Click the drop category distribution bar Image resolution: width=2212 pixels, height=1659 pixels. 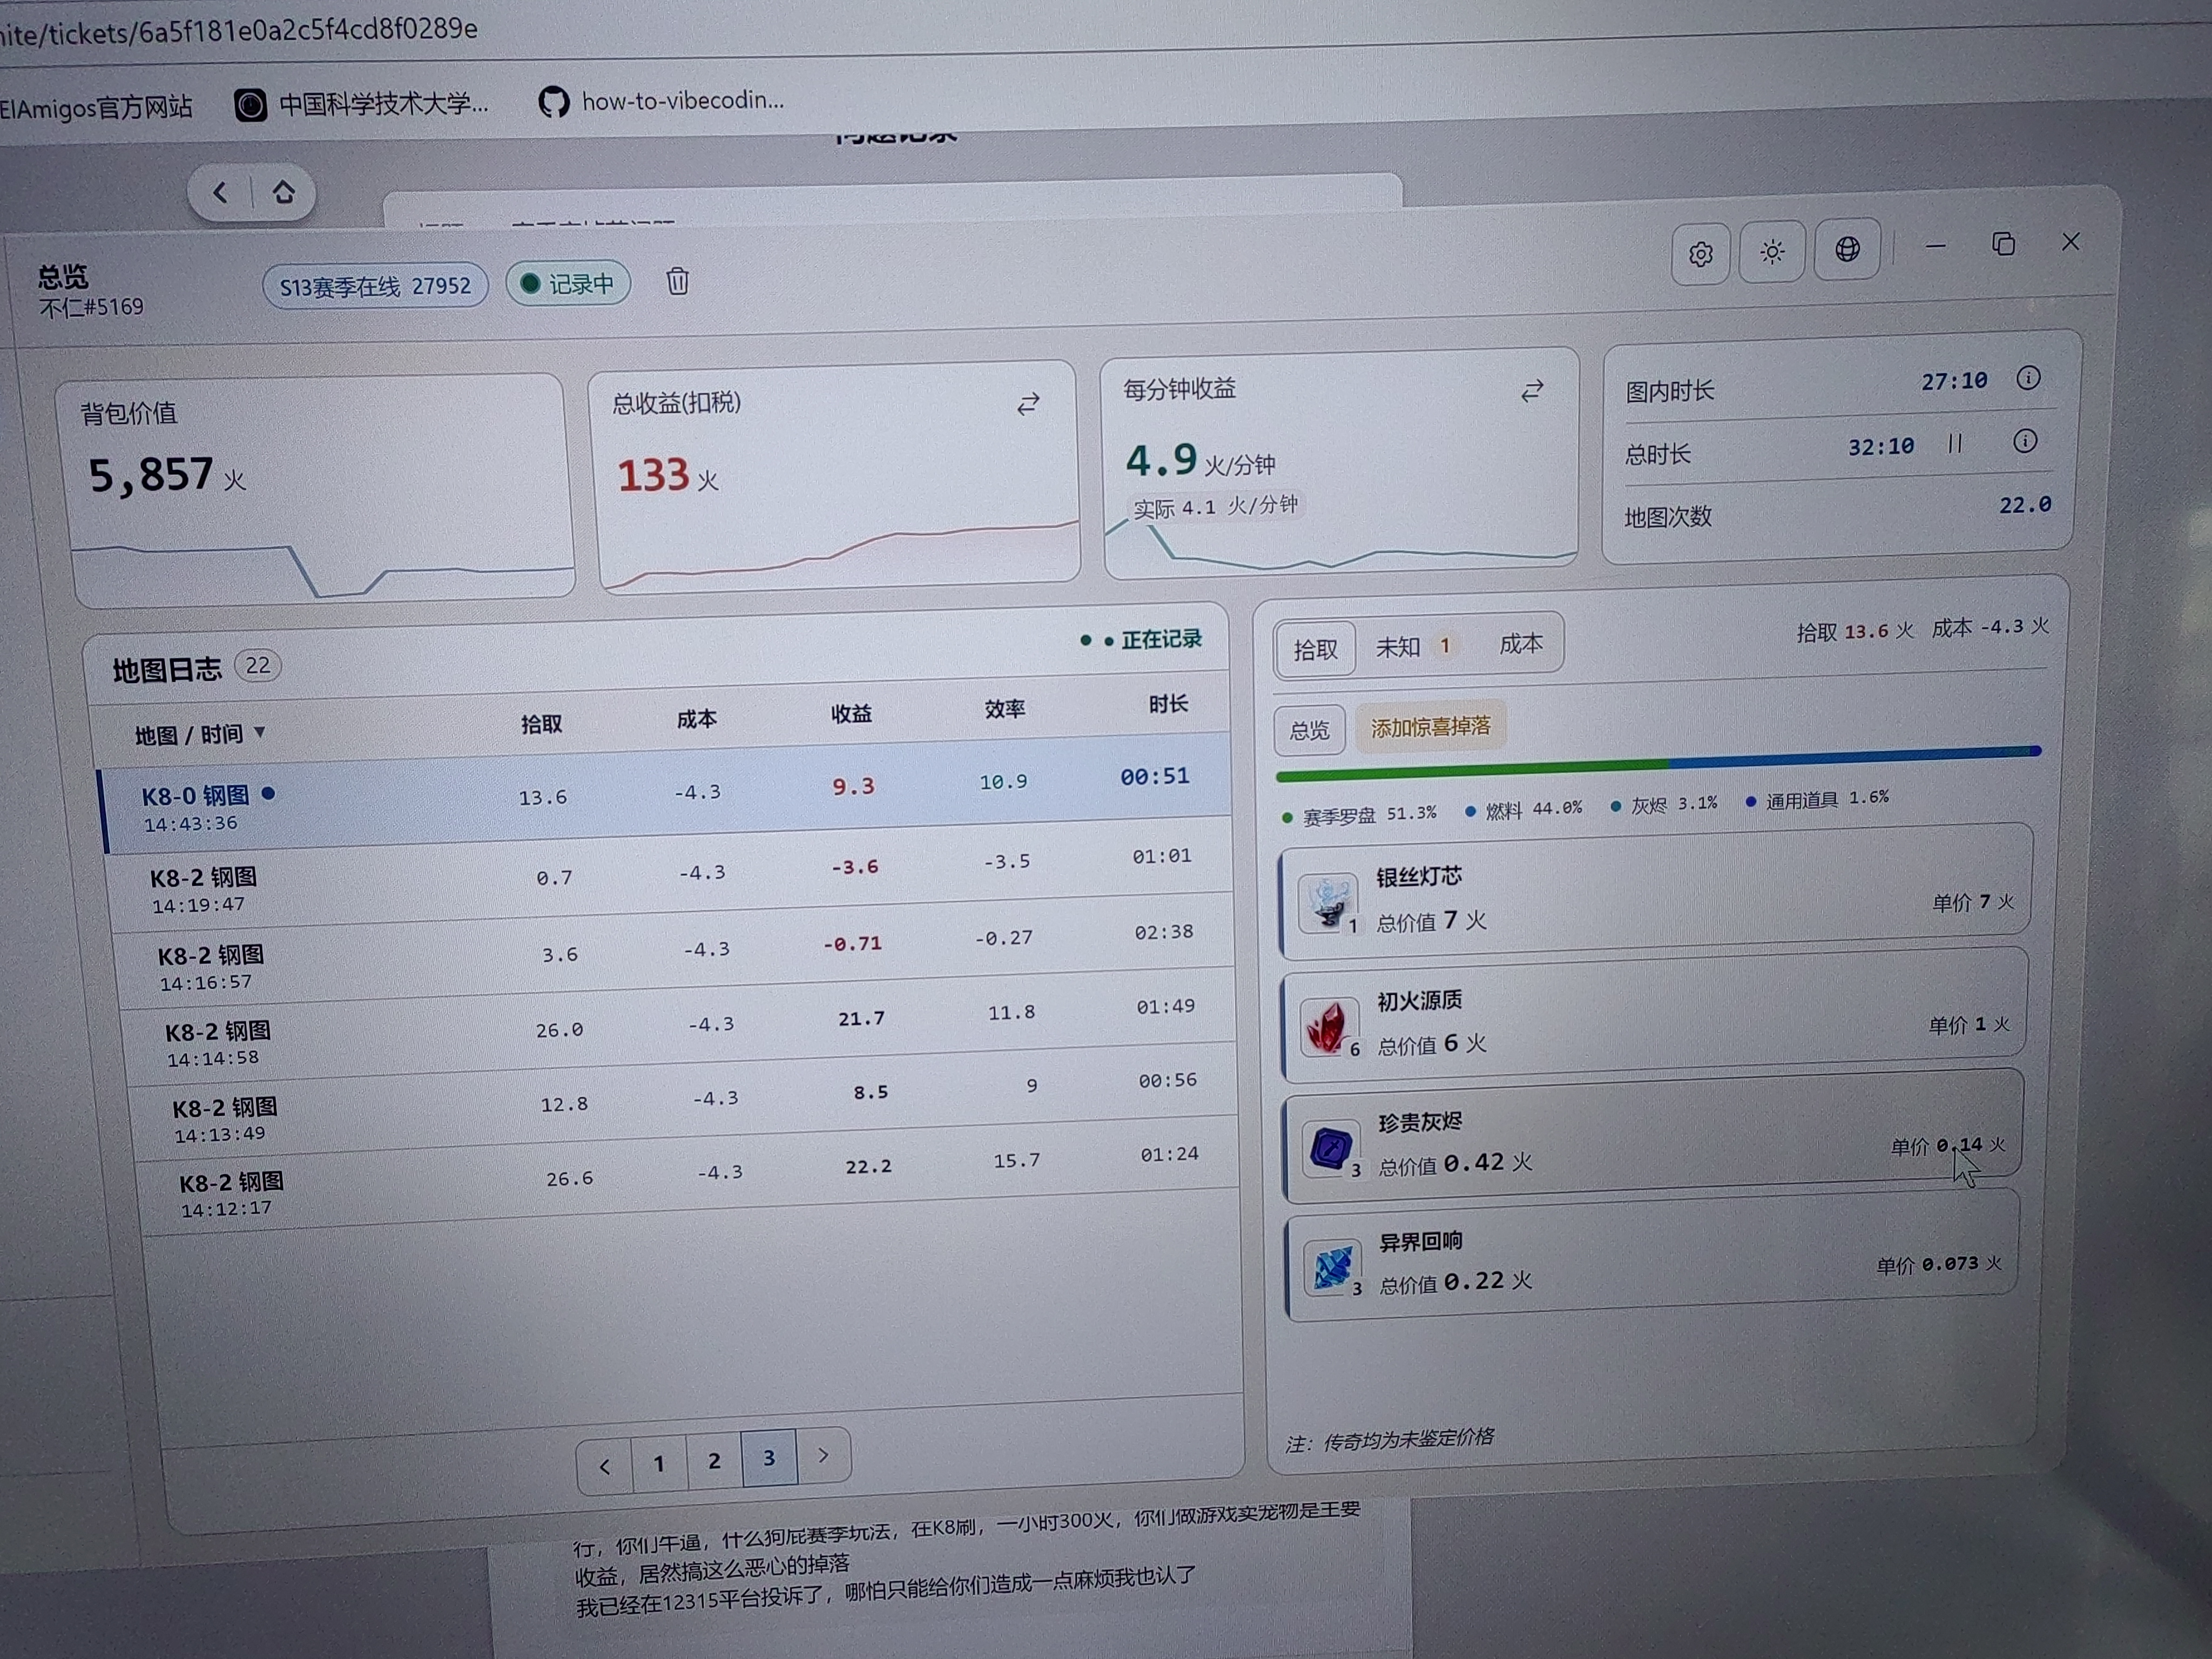[1658, 763]
